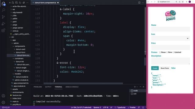Viewport: 195px width, 109px height.
Task: Open the Accounts menu in activity bar
Action: (x=3, y=96)
